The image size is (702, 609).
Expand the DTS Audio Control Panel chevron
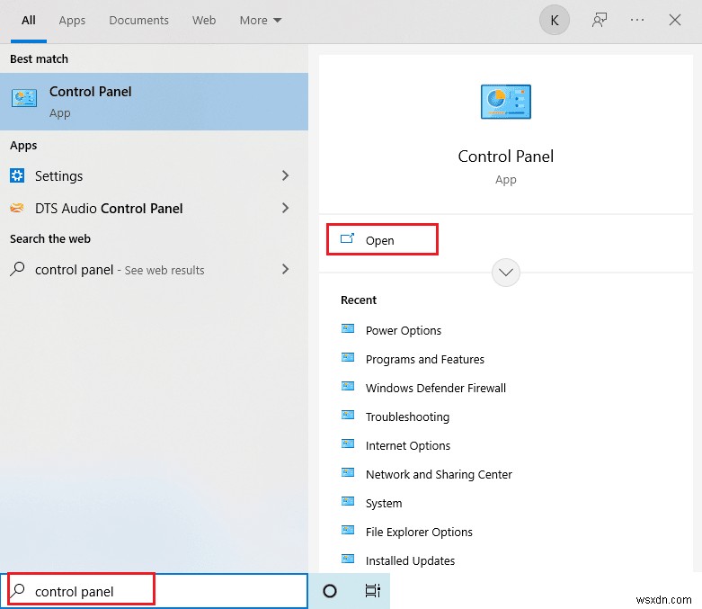coord(285,208)
